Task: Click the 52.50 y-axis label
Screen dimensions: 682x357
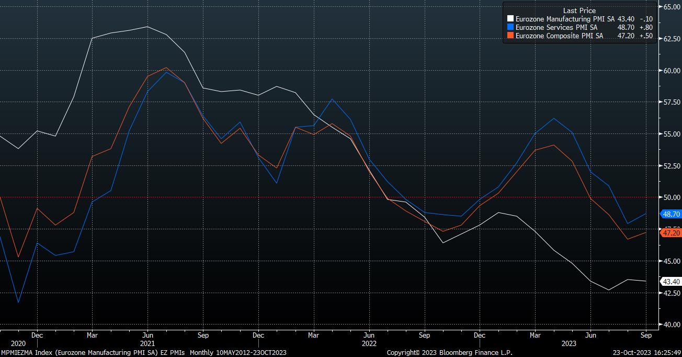Action: pyautogui.click(x=671, y=166)
